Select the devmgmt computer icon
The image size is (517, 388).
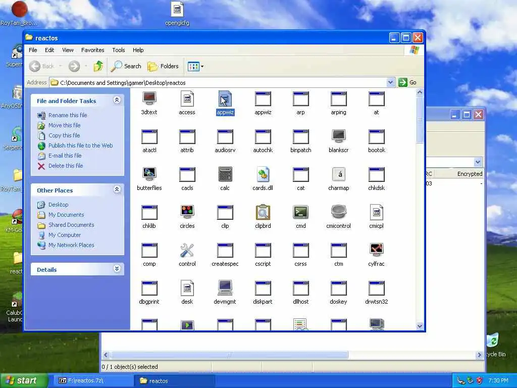pos(225,287)
